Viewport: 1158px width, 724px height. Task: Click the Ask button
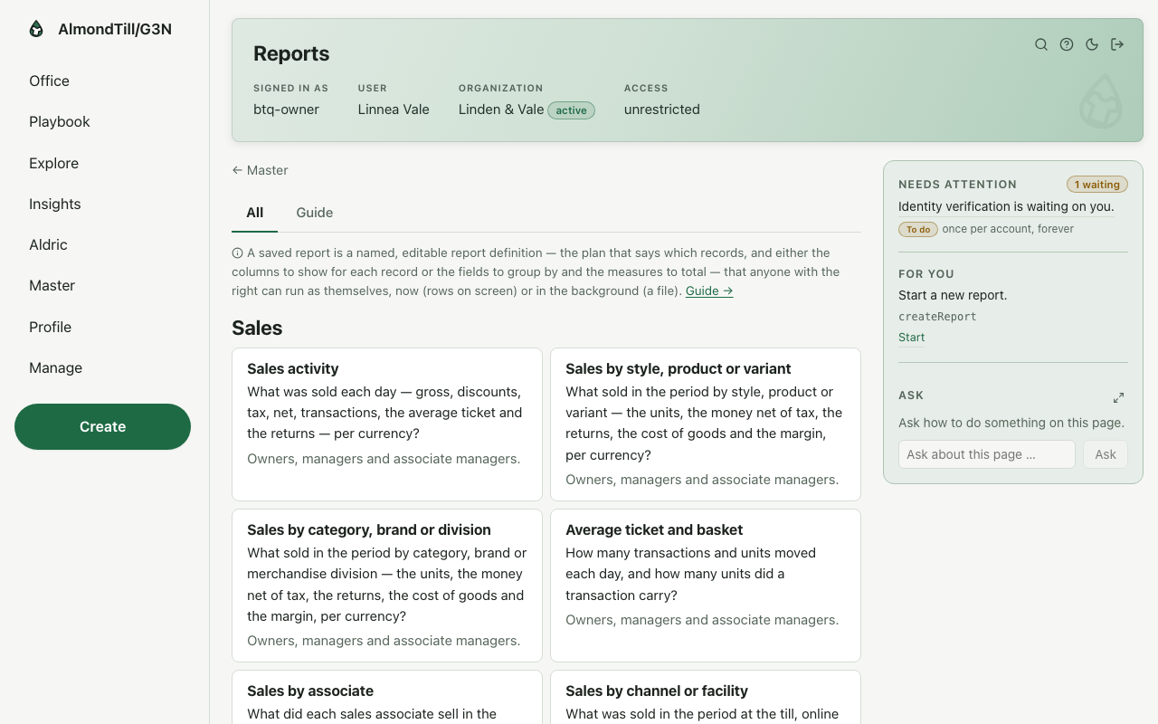coord(1106,454)
